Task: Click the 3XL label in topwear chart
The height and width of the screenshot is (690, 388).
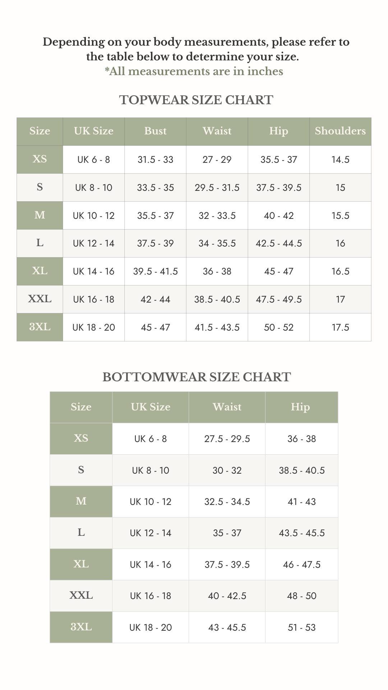Action: click(x=40, y=327)
